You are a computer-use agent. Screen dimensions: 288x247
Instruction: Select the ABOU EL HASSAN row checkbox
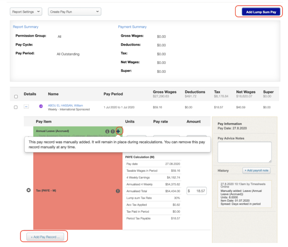coord(16,107)
